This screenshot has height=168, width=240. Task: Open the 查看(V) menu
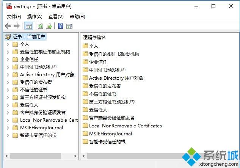[56, 17]
